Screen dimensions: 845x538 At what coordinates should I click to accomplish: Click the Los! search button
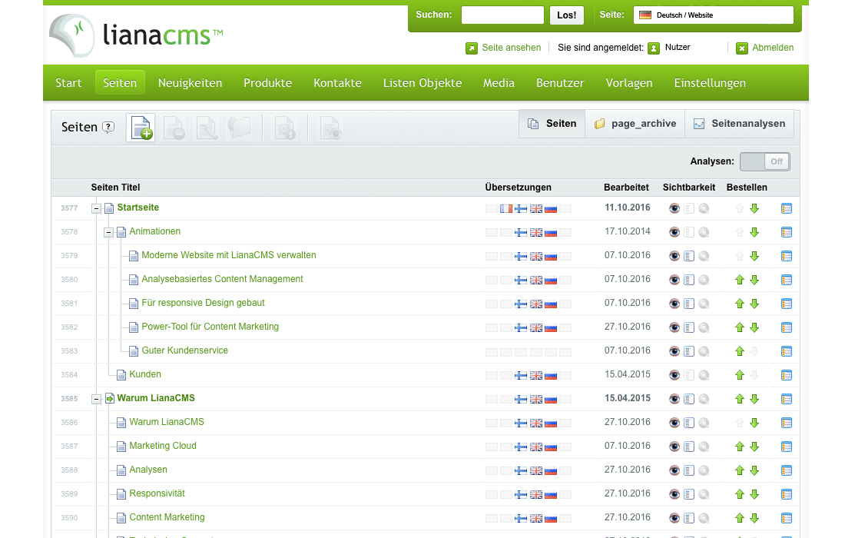566,15
